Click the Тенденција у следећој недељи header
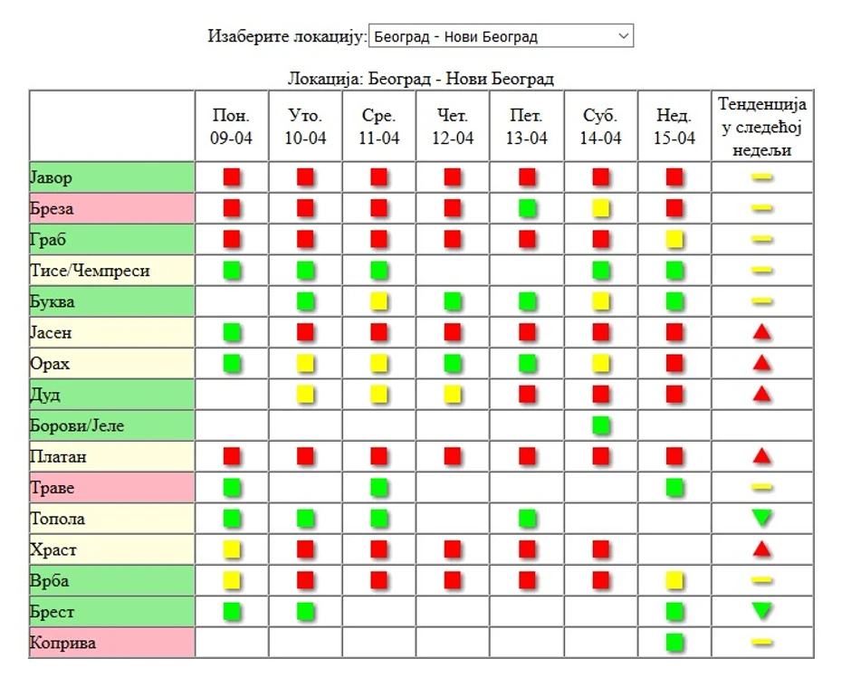This screenshot has height=687, width=851. tap(762, 126)
